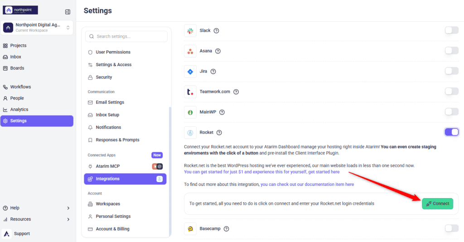Click the Asana logo icon
Image resolution: width=464 pixels, height=242 pixels.
pyautogui.click(x=190, y=51)
